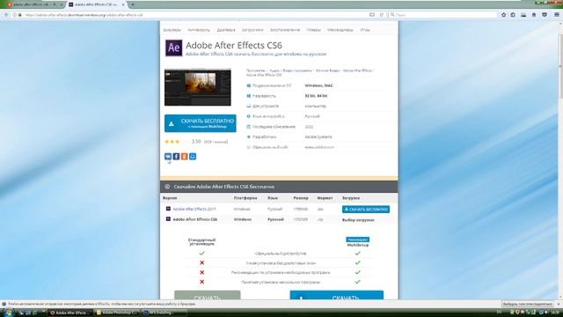Close the active Adobe After Effects tab
Image resolution: width=563 pixels, height=317 pixels.
coord(123,4)
